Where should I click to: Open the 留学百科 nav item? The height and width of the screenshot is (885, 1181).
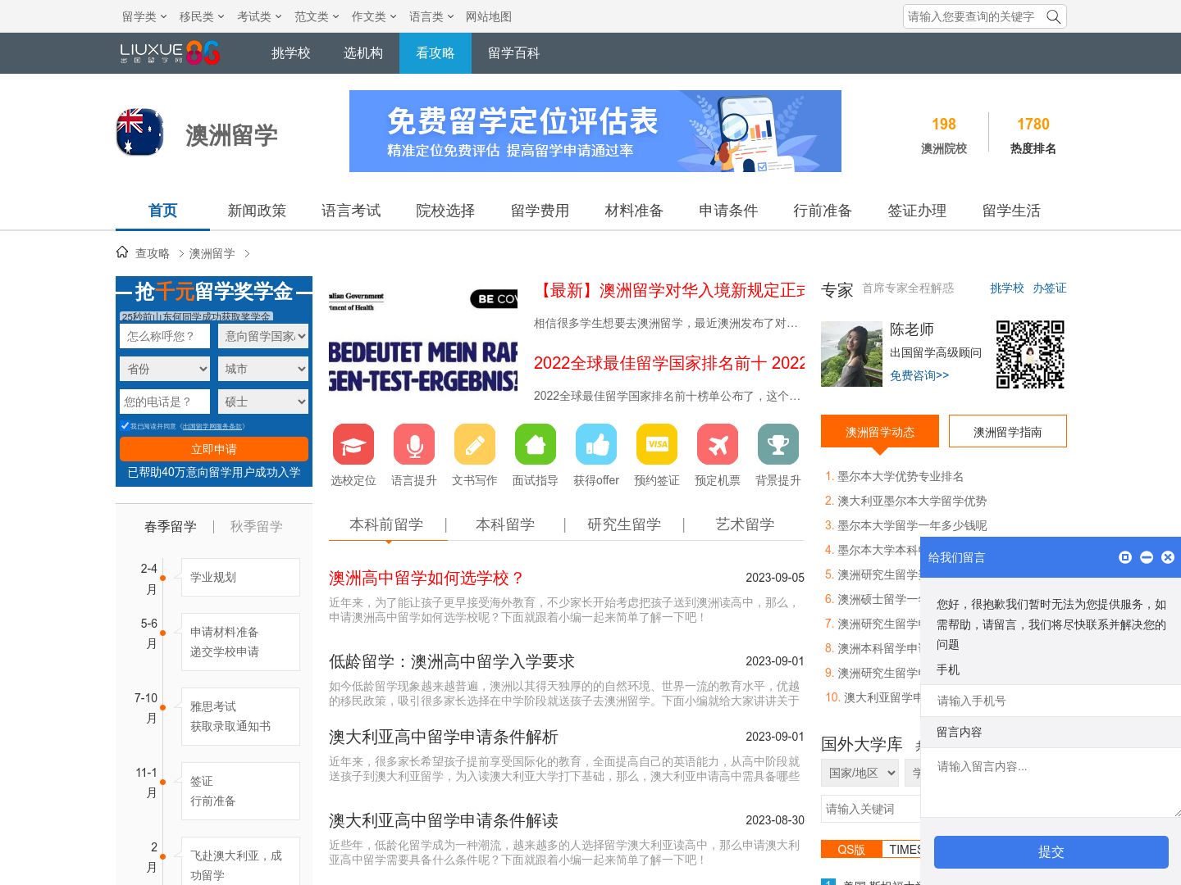(513, 53)
